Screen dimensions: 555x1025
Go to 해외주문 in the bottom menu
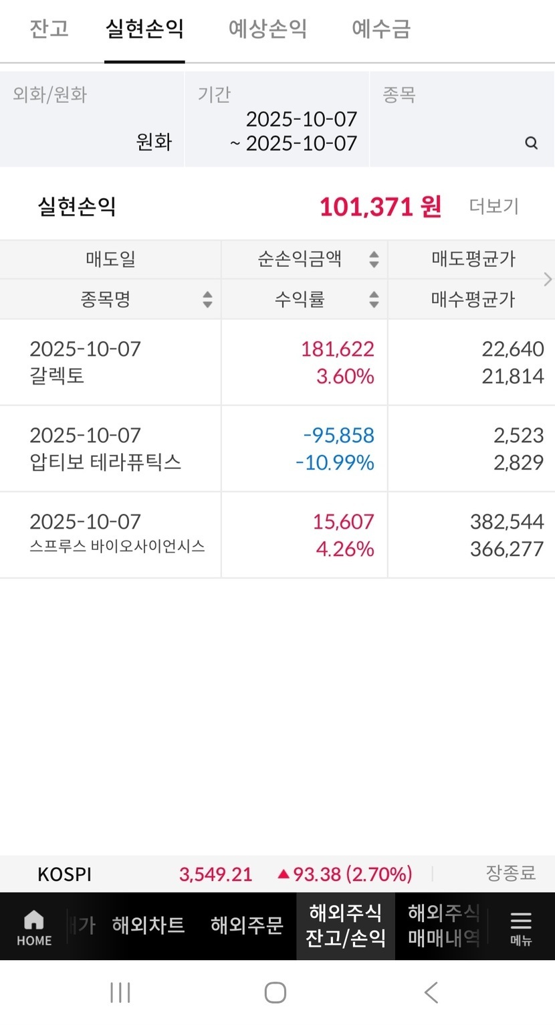pos(247,926)
